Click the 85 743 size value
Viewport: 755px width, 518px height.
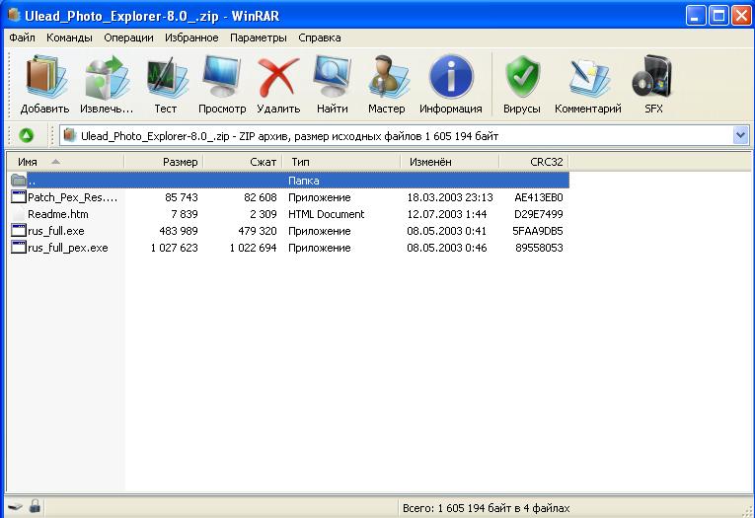[181, 197]
